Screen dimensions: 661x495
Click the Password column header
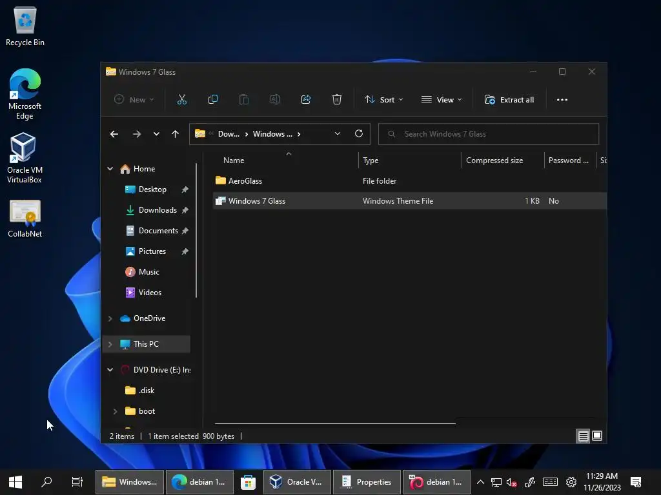tap(570, 160)
